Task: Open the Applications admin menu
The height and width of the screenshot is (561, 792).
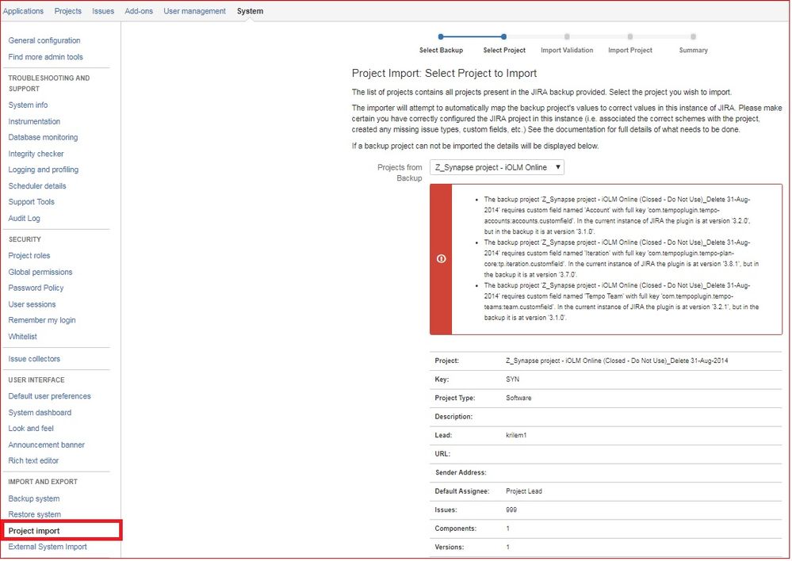Action: 23,11
